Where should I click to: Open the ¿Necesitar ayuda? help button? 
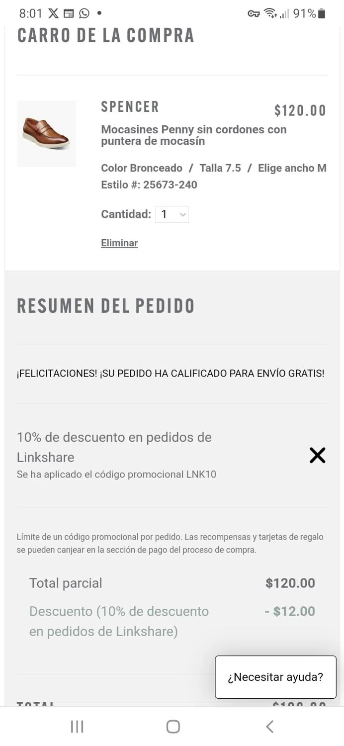click(275, 677)
